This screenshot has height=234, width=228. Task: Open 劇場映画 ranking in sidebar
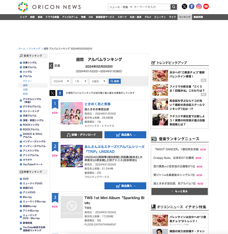pyautogui.click(x=27, y=223)
